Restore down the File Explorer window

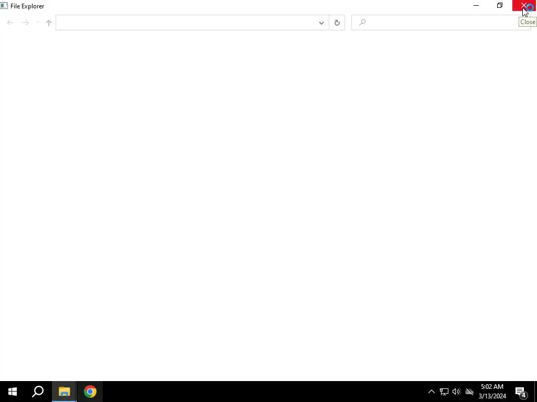tap(500, 5)
